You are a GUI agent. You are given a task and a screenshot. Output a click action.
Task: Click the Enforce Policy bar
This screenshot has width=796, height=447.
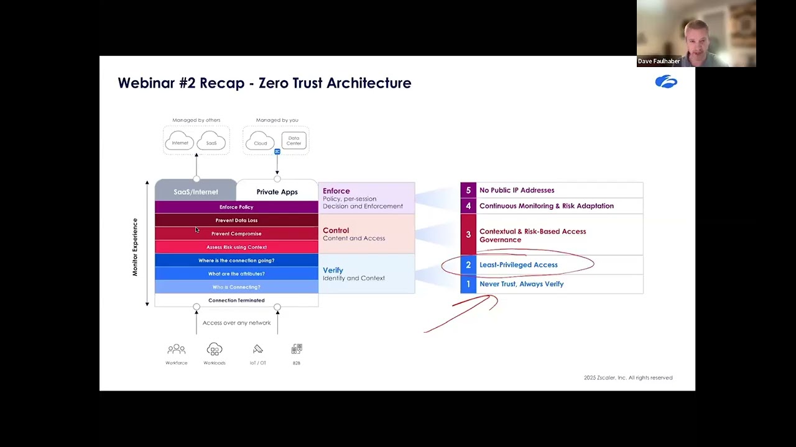[x=236, y=207]
